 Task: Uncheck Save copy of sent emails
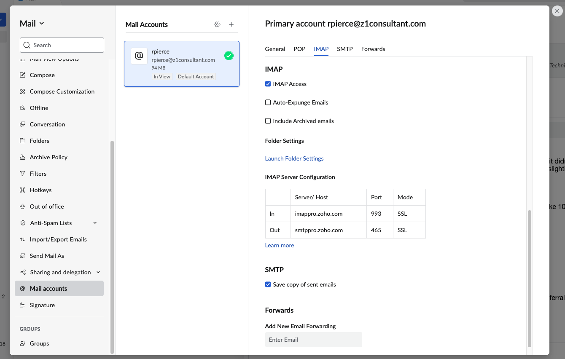coord(268,284)
